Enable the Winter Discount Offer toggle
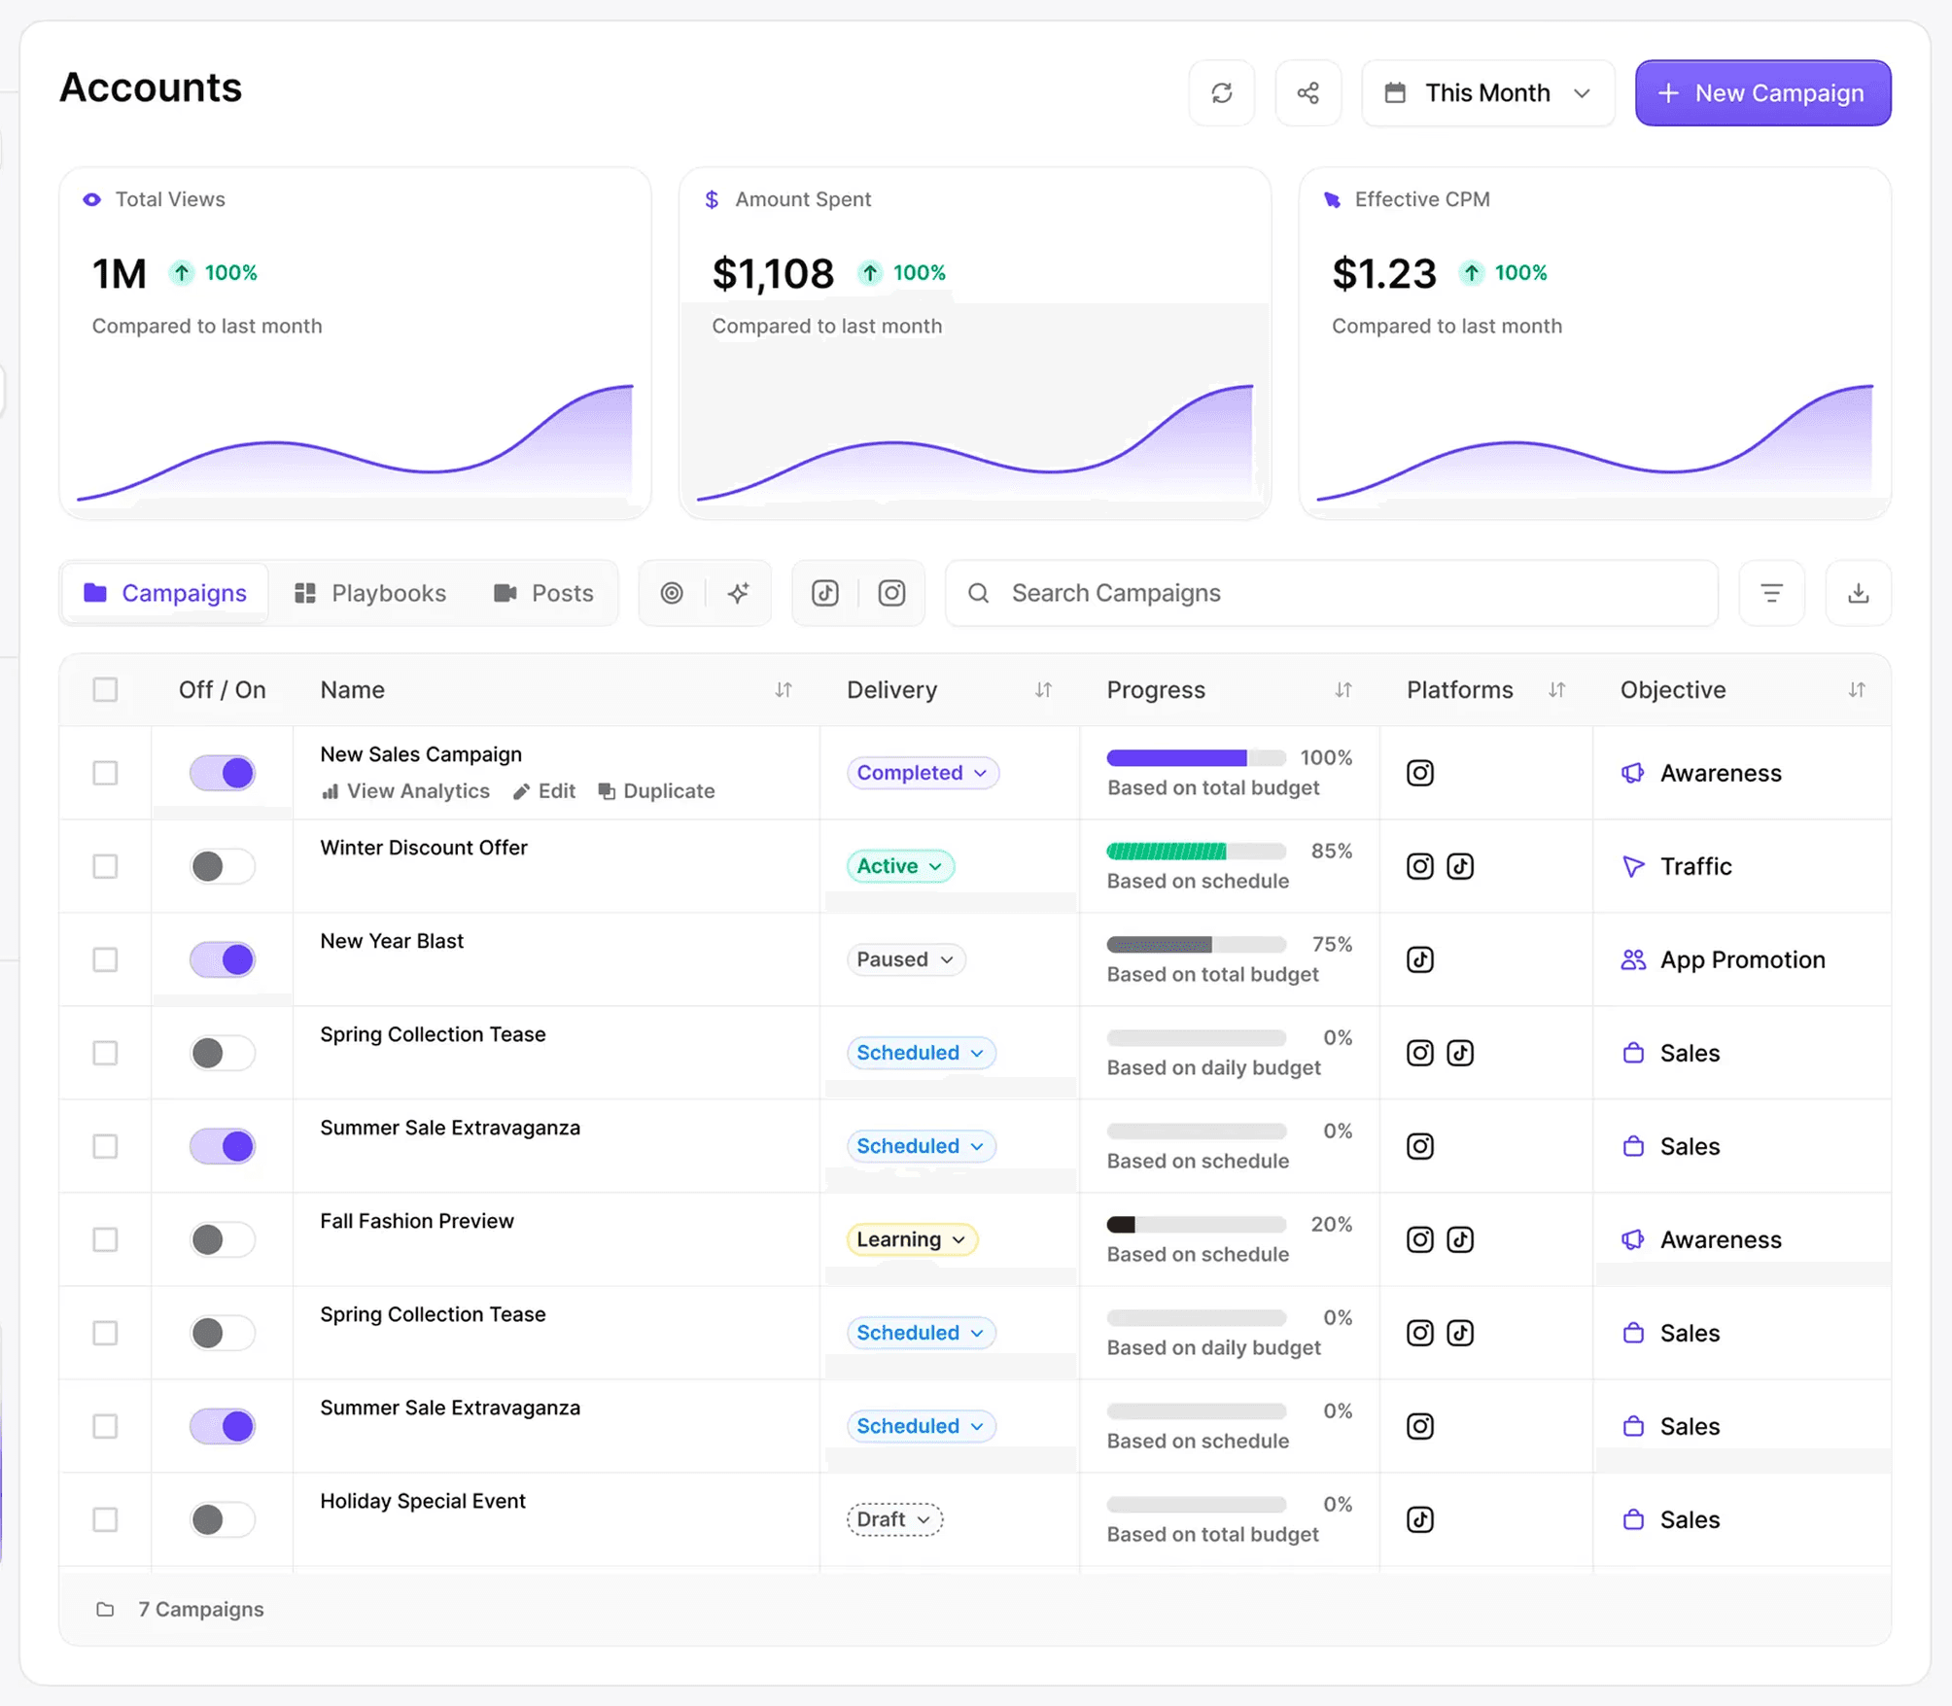This screenshot has width=1952, height=1706. point(223,866)
